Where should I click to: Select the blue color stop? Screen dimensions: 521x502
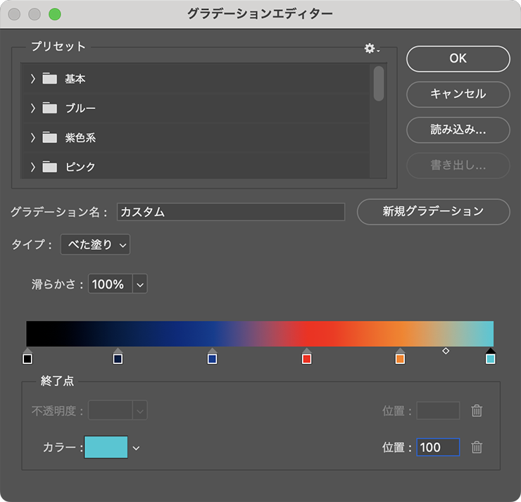(212, 358)
